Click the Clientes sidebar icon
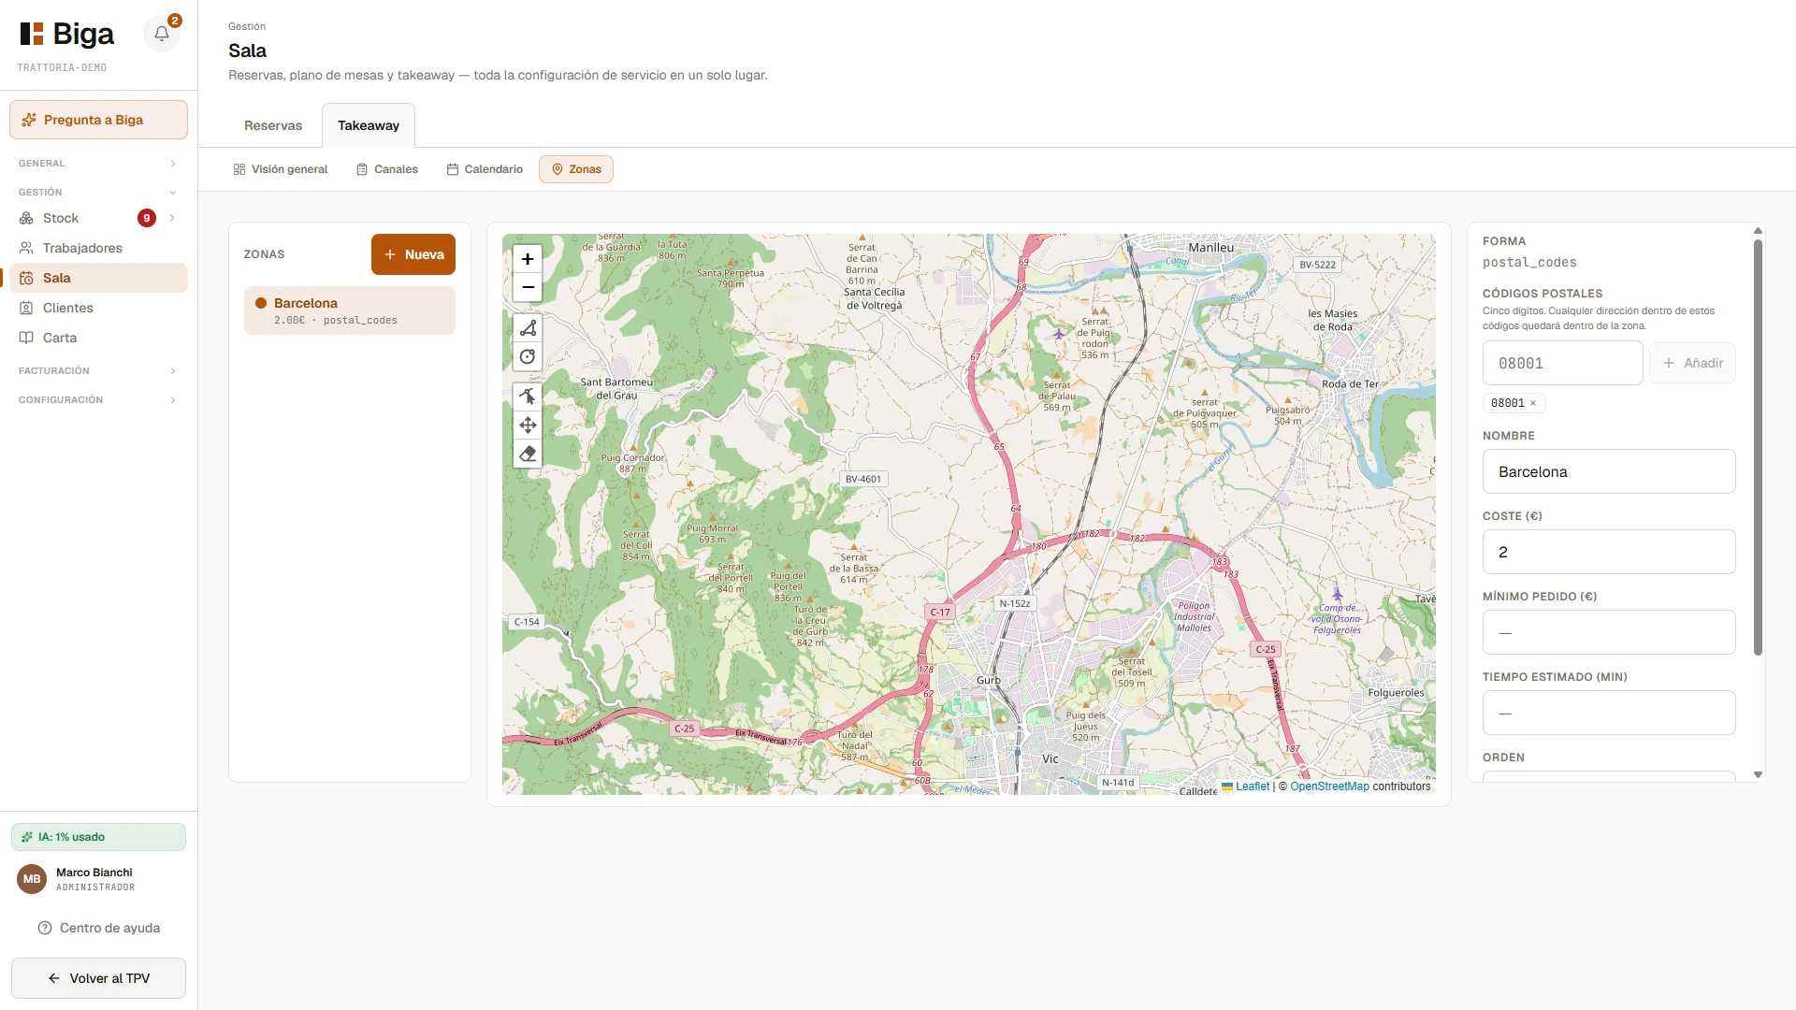 pyautogui.click(x=26, y=308)
